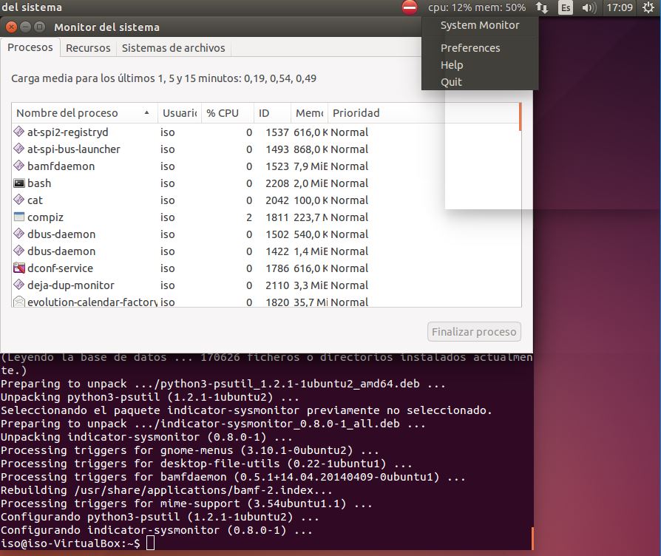The width and height of the screenshot is (661, 556).
Task: Select Quit in the indicator menu
Action: 451,82
